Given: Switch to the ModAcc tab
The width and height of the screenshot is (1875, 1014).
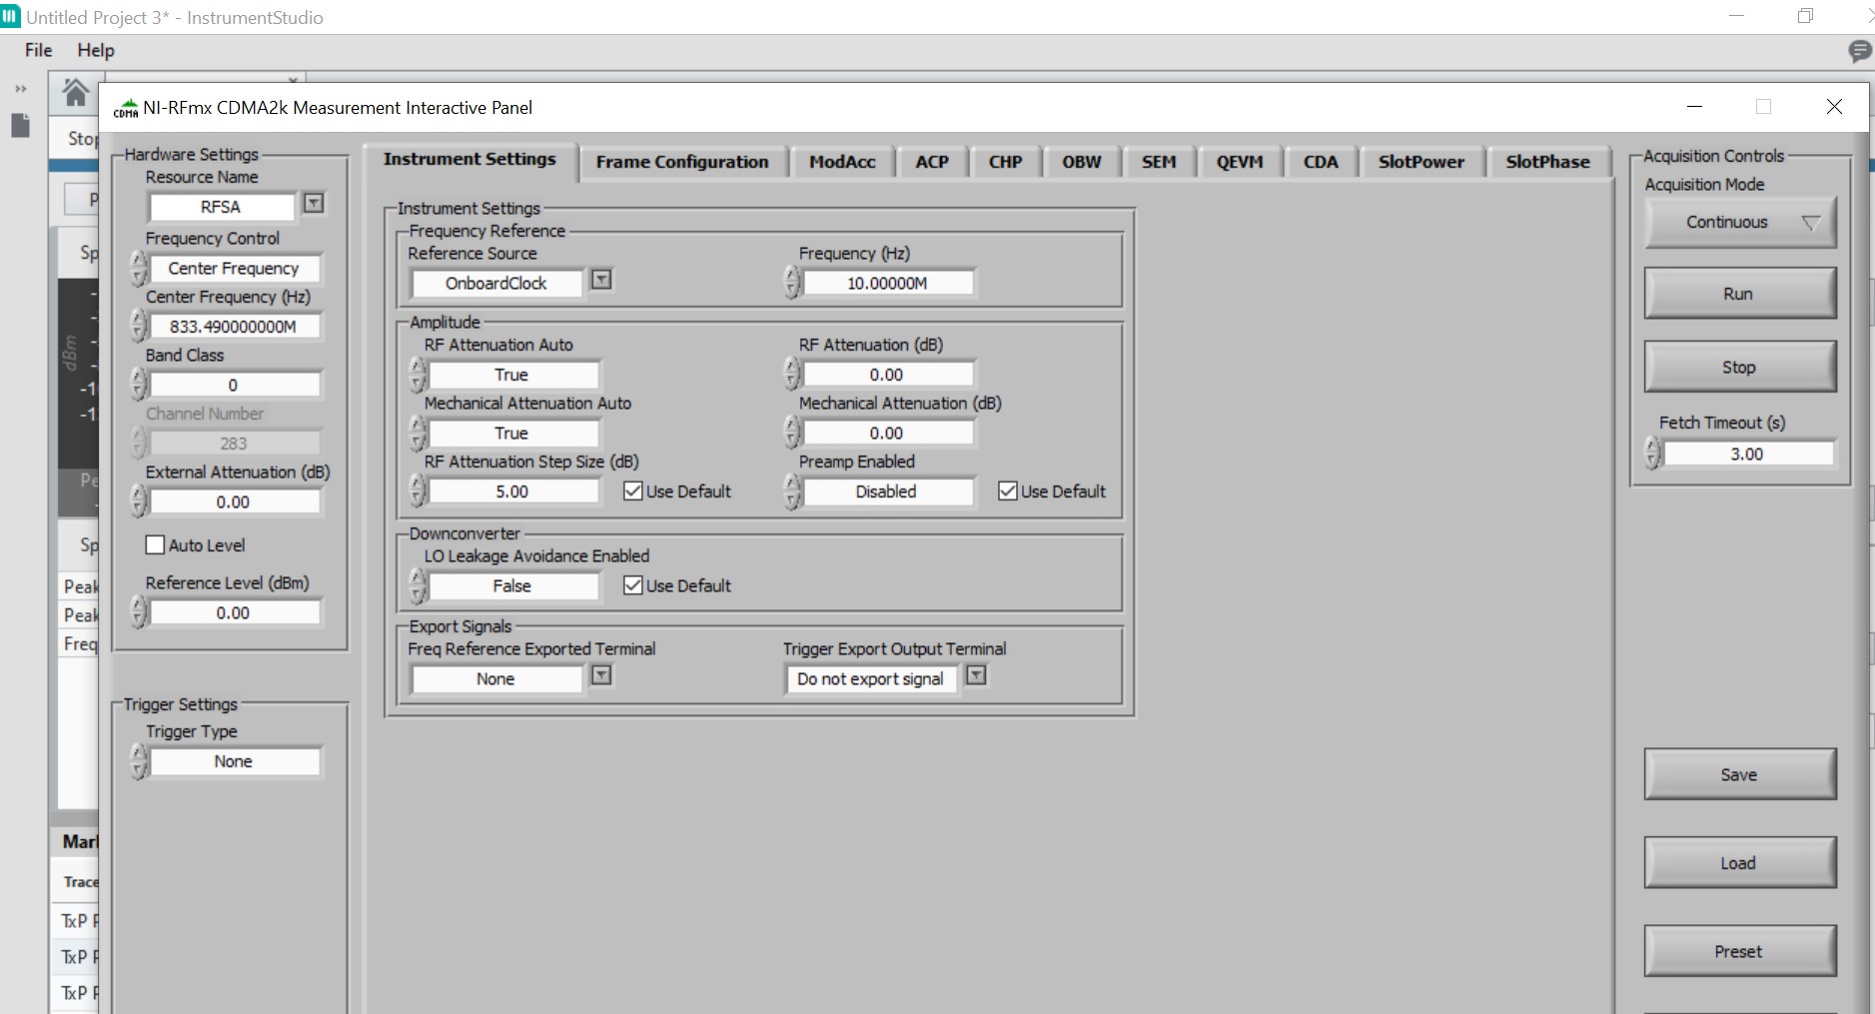Looking at the screenshot, I should click(842, 162).
